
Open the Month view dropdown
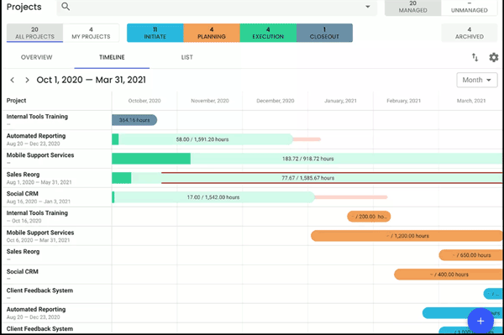(477, 80)
